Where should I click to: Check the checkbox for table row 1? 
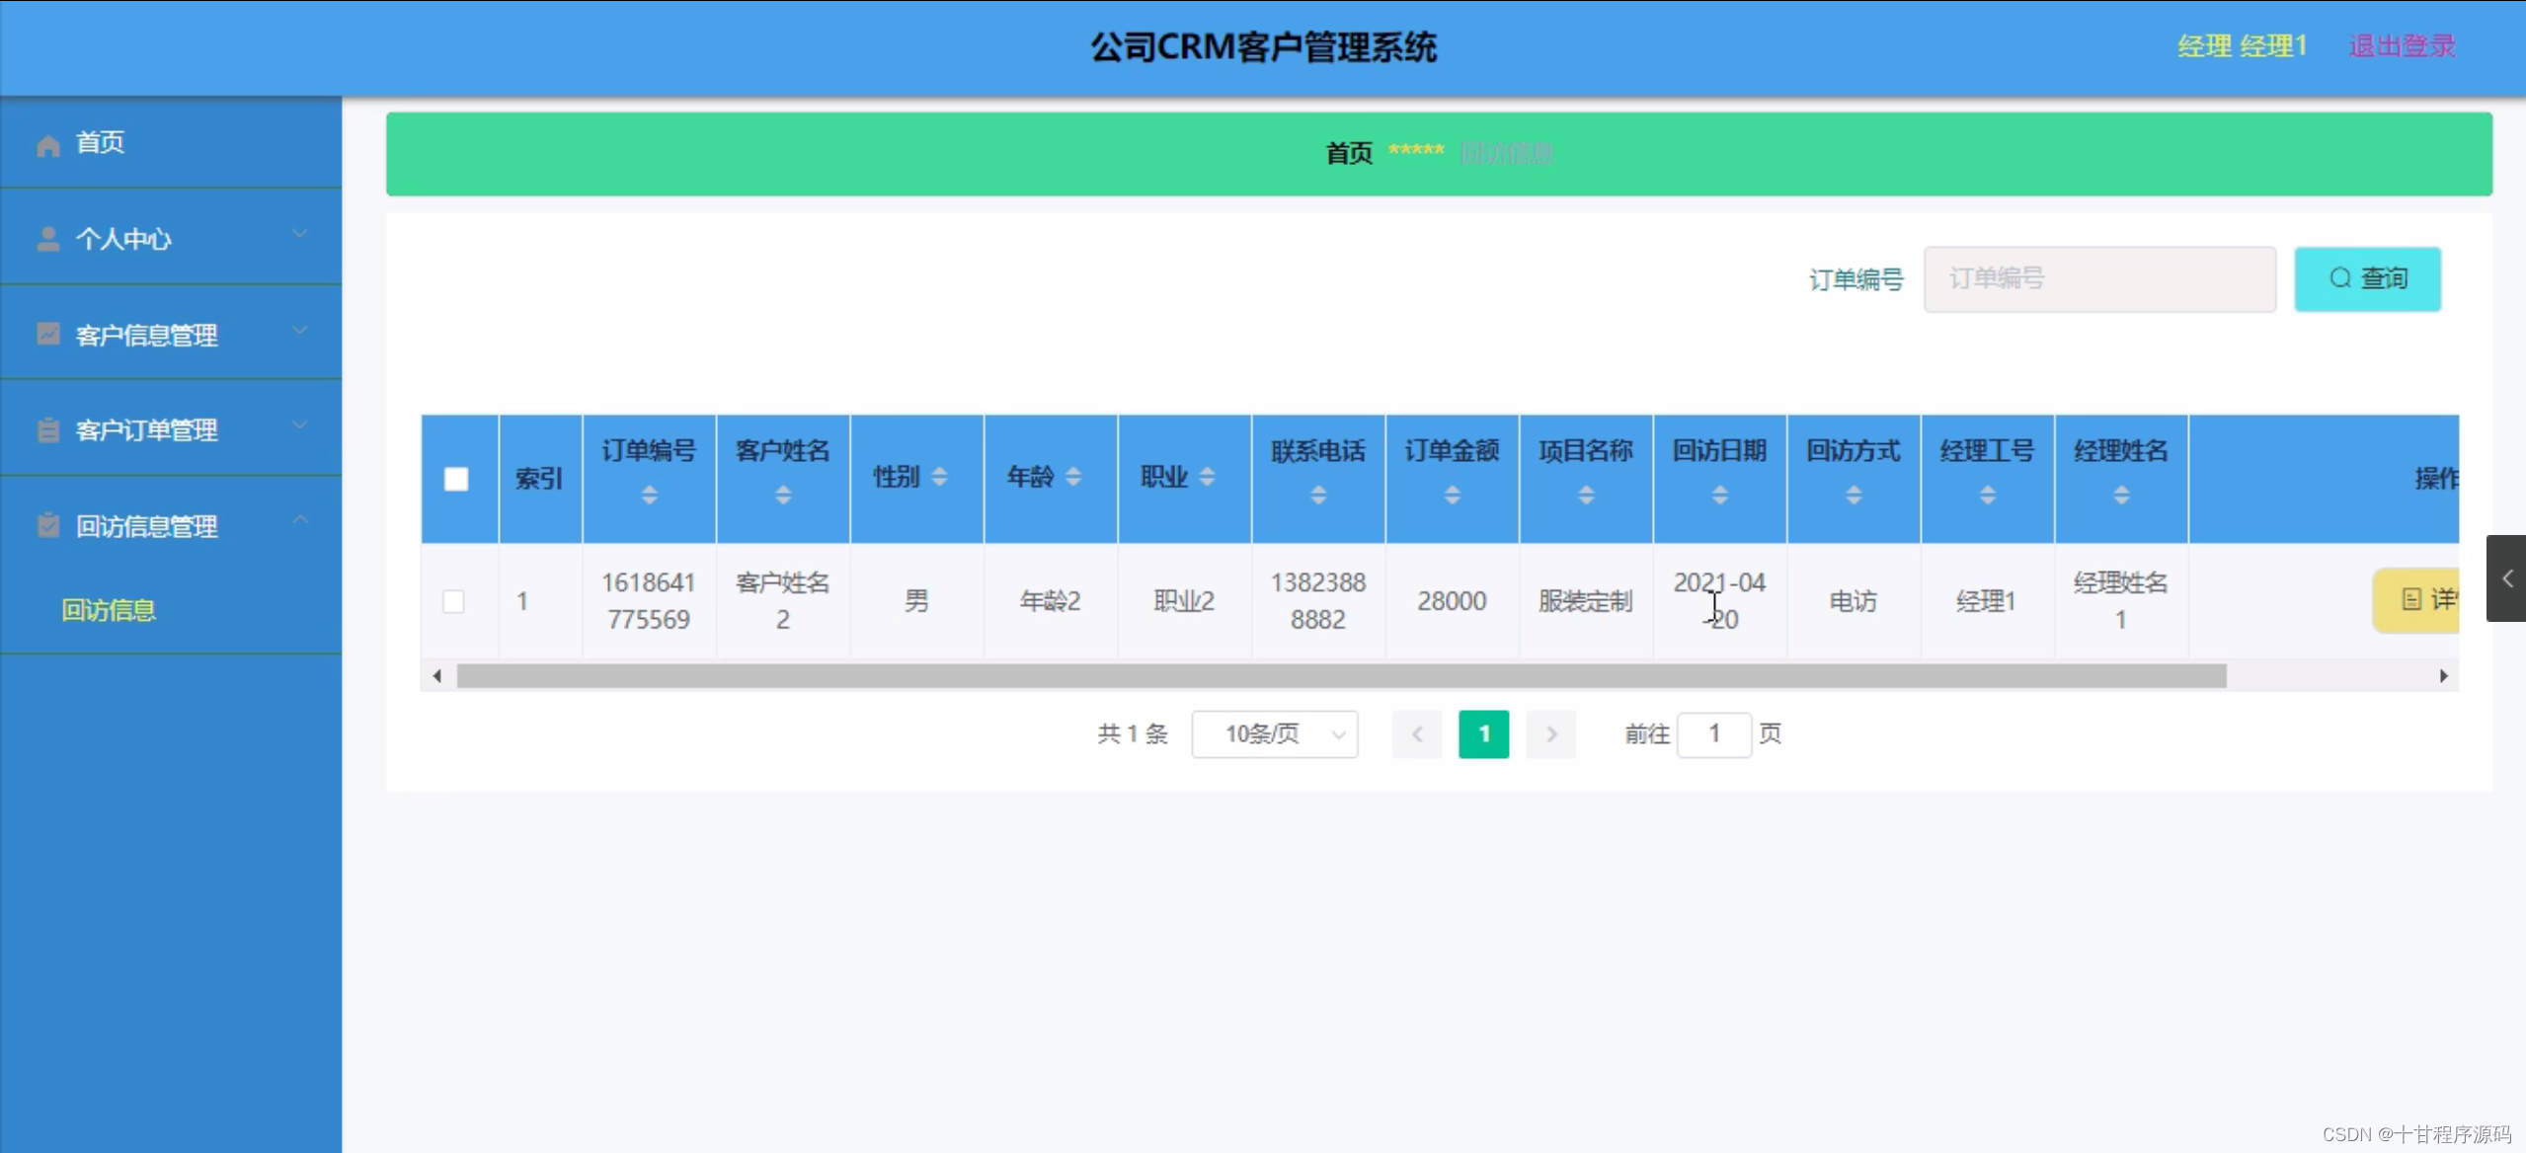455,600
